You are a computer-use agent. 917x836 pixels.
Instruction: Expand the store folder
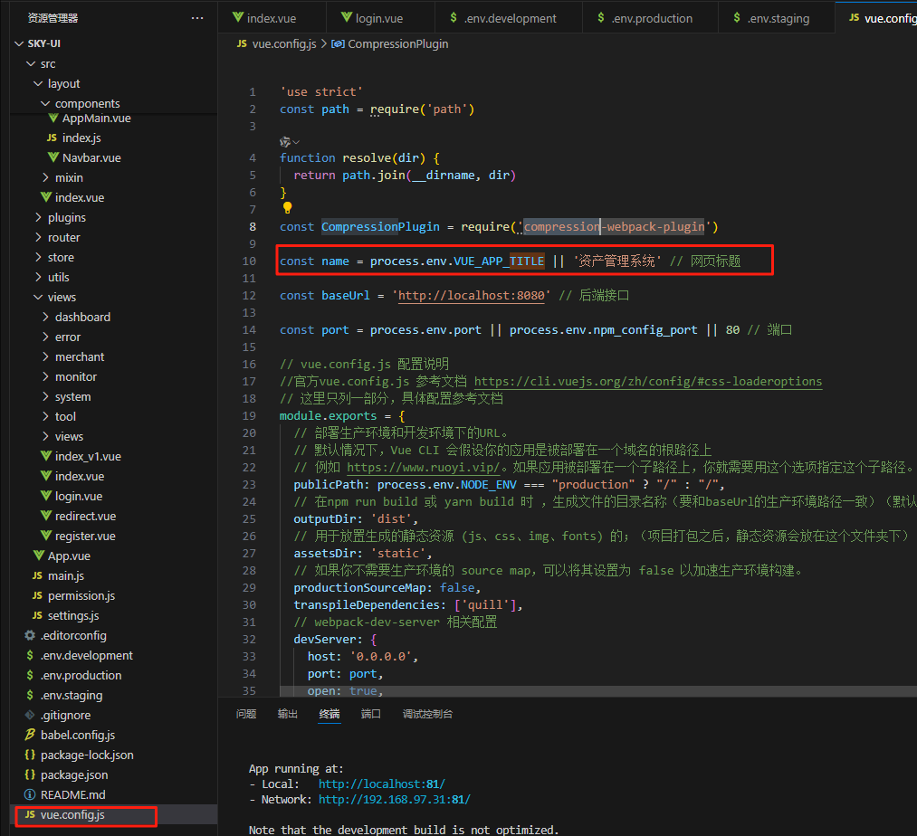38,257
